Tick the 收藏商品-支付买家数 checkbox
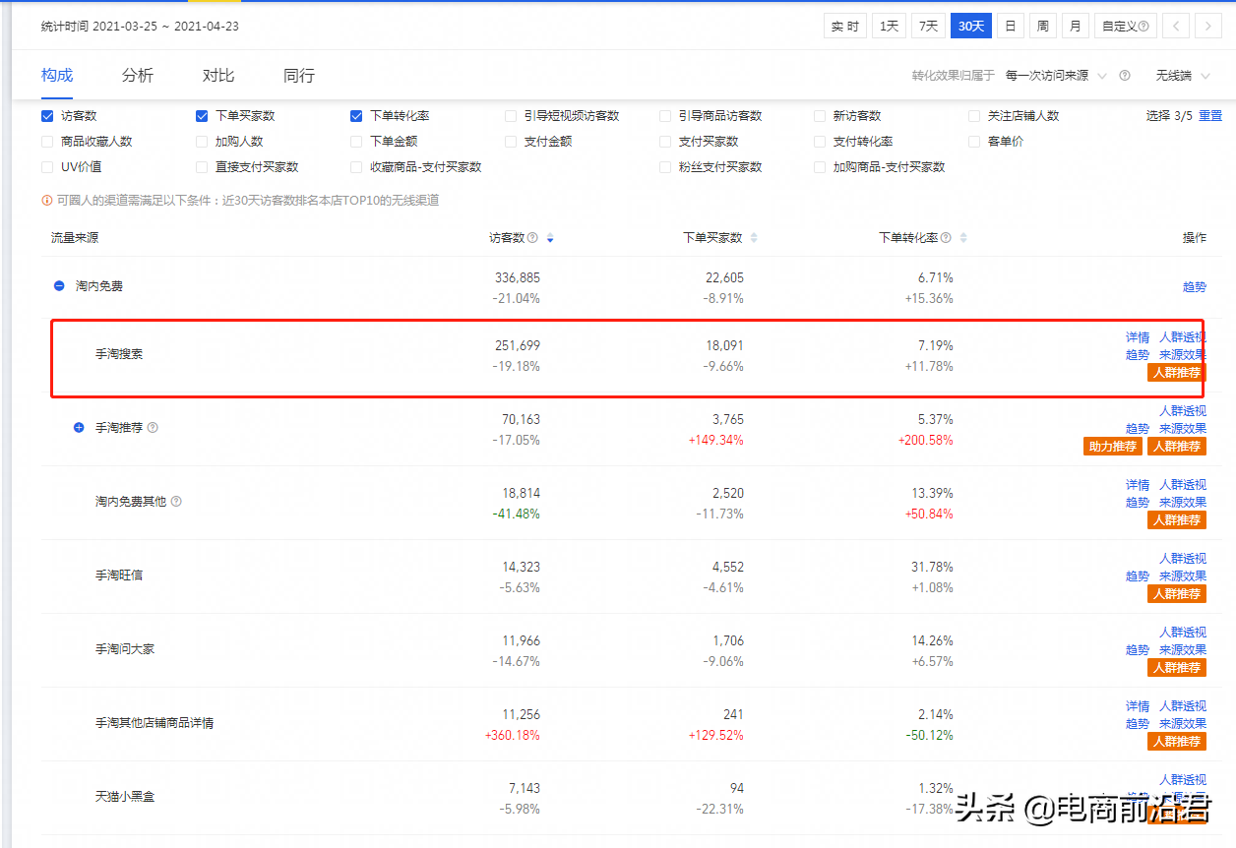The image size is (1236, 848). point(356,167)
